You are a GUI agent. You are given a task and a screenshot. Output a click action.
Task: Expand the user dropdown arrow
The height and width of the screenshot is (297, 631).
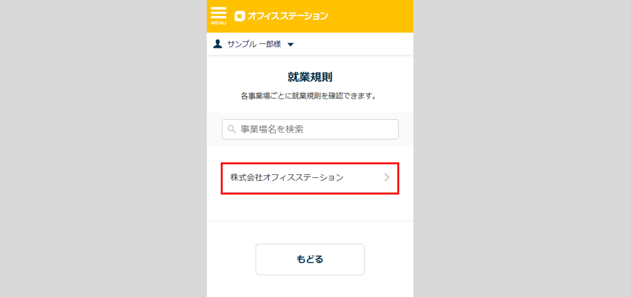click(x=290, y=45)
